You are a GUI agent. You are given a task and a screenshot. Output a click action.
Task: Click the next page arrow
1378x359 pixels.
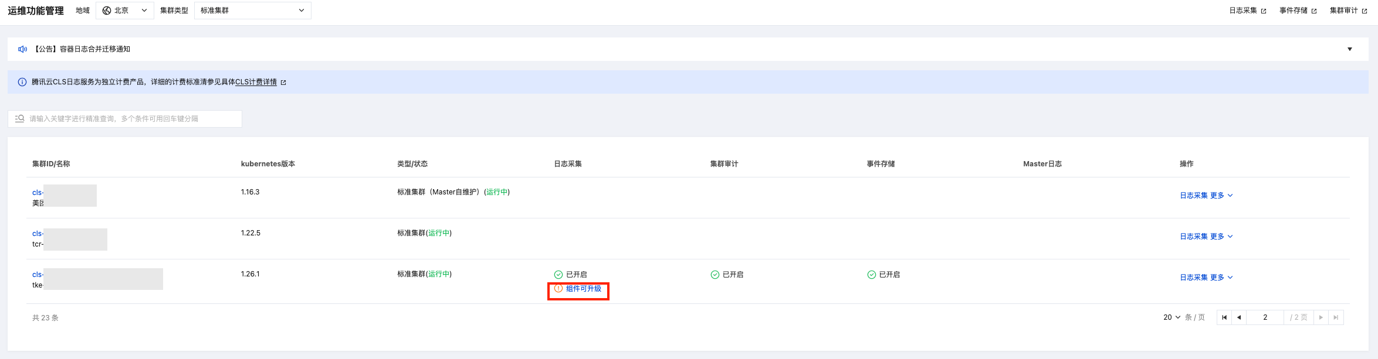[1321, 317]
